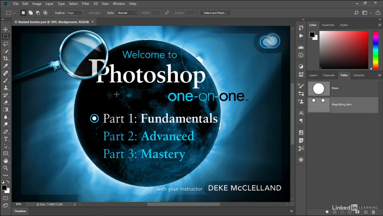
Task: Choose Add to selection mode
Action: point(31,13)
